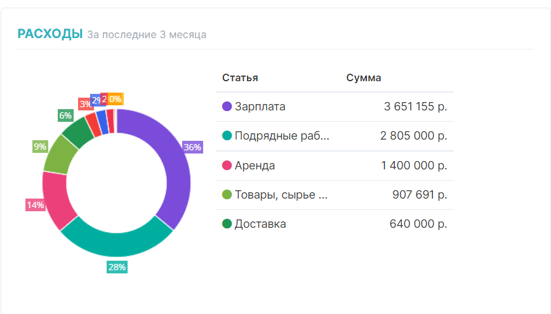Open the Зарплата expense row
551x314 pixels.
click(260, 107)
